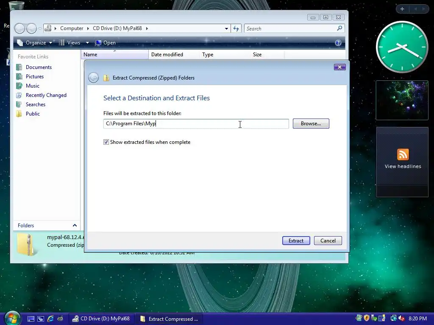Open Documents favorite link
This screenshot has width=434, height=325.
click(x=39, y=67)
